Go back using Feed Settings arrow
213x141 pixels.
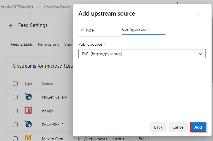[x=11, y=25]
